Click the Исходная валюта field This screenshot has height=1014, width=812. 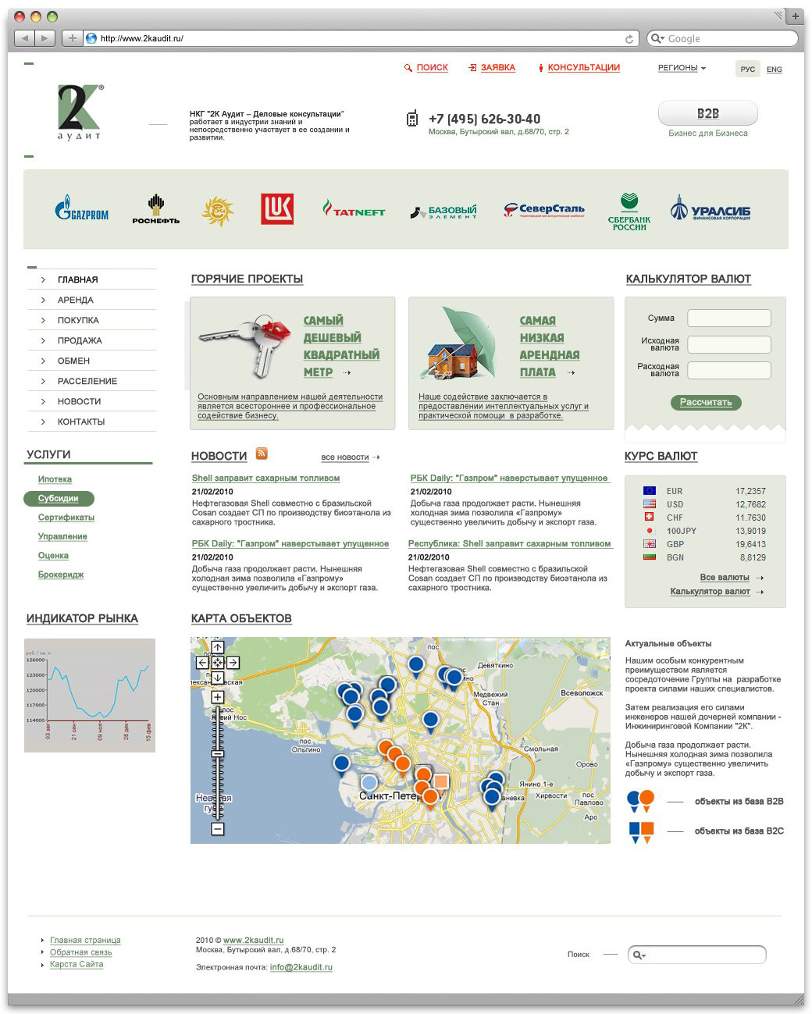(729, 344)
